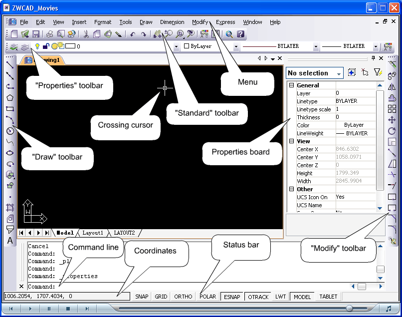
Task: Click the GRID button in status bar
Action: coord(161,297)
